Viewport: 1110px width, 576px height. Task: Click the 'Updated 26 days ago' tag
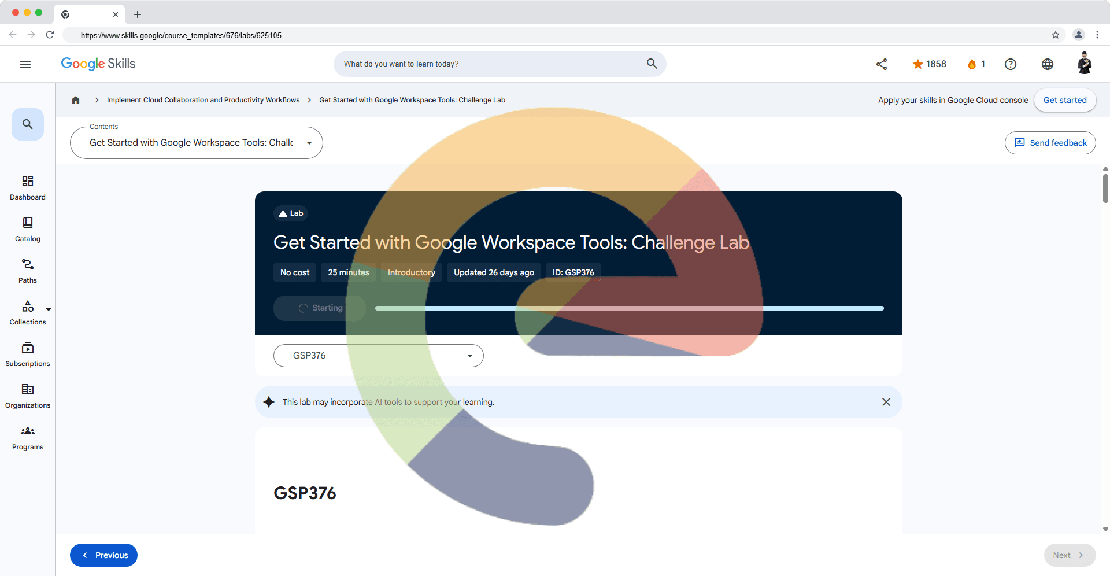pyautogui.click(x=494, y=272)
